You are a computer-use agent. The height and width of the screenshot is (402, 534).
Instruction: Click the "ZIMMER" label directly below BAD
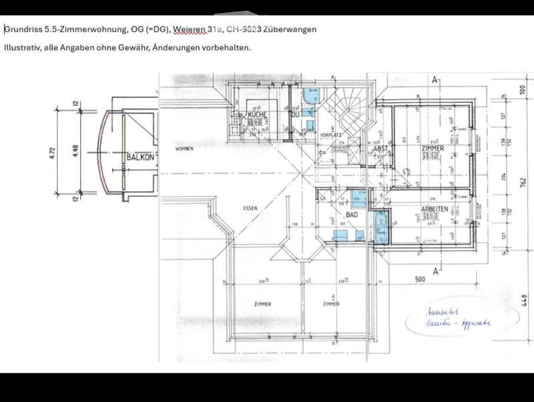click(x=331, y=304)
